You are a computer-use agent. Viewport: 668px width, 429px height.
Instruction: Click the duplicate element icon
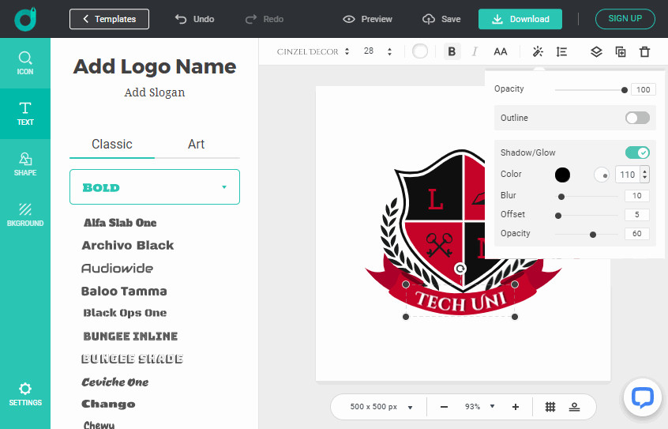pos(621,51)
